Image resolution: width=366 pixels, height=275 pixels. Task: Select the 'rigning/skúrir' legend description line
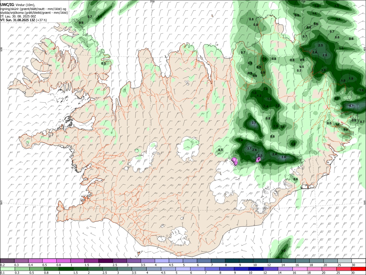[x=33, y=9]
